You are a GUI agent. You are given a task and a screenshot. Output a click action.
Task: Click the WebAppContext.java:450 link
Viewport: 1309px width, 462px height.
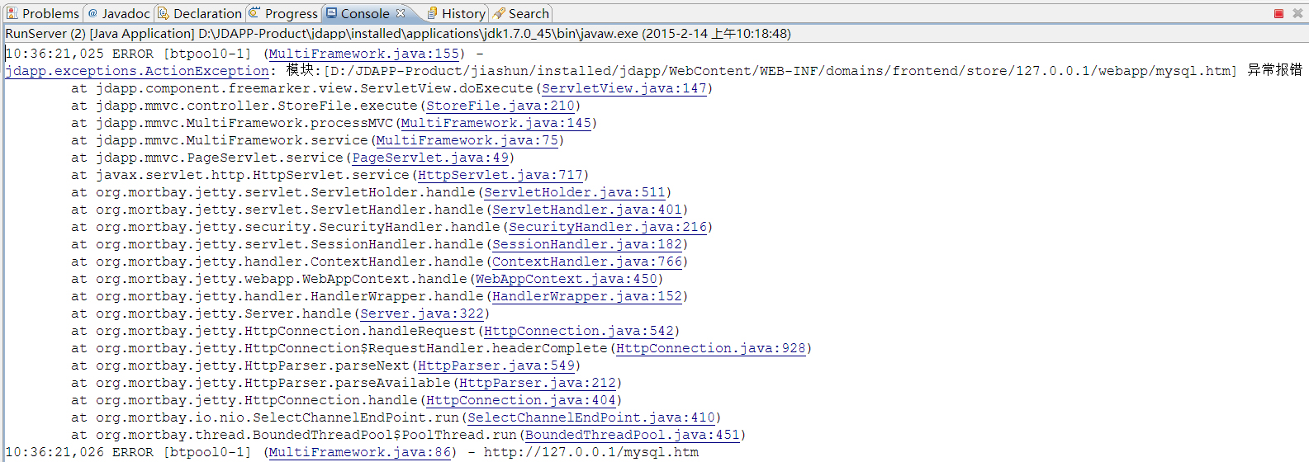(x=566, y=279)
